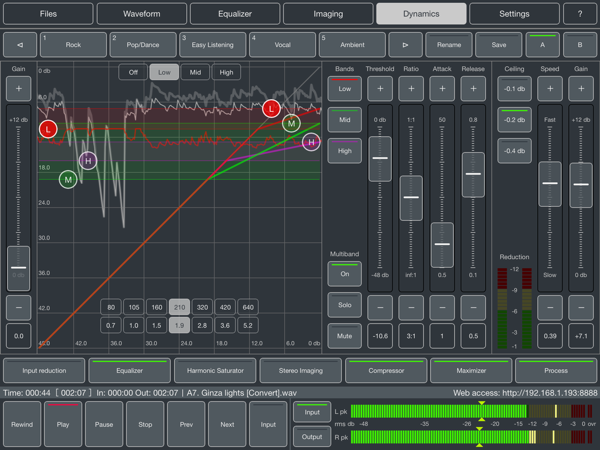Toggle Mute for the band
600x450 pixels.
click(345, 336)
